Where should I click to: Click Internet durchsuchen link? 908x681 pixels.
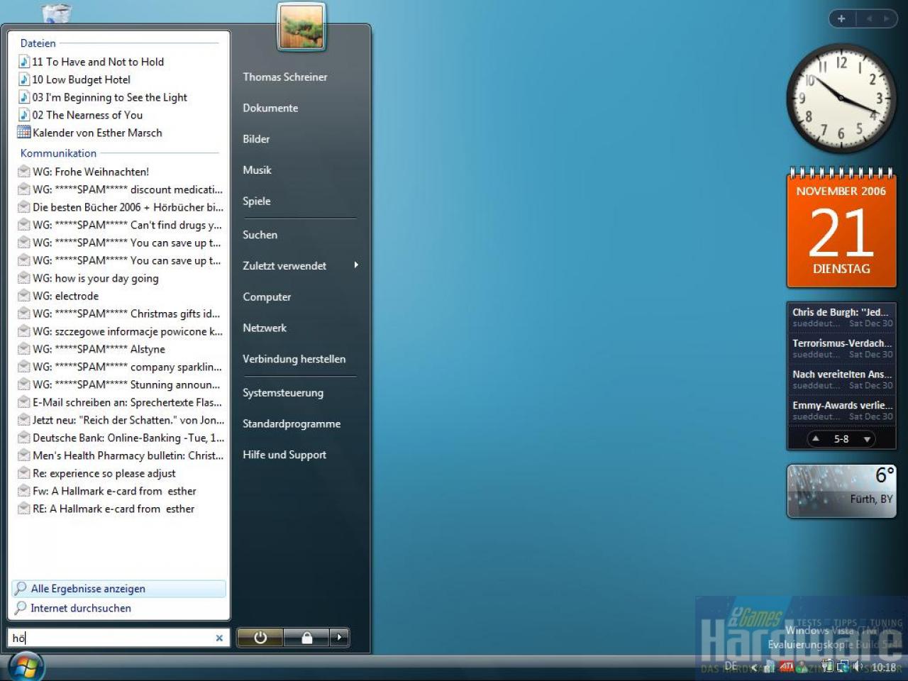pyautogui.click(x=81, y=608)
